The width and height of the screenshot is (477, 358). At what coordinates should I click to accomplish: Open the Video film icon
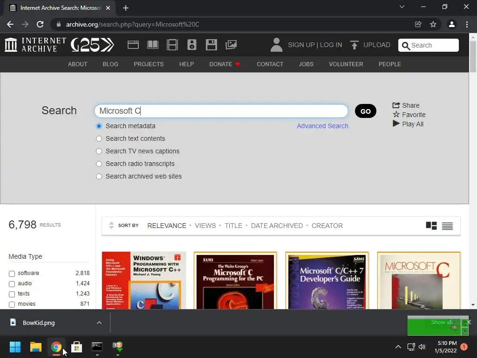pyautogui.click(x=172, y=45)
